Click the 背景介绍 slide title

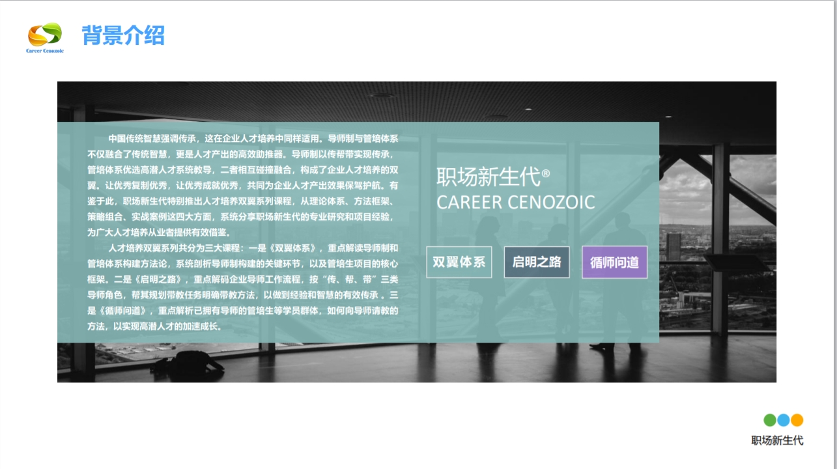point(123,36)
